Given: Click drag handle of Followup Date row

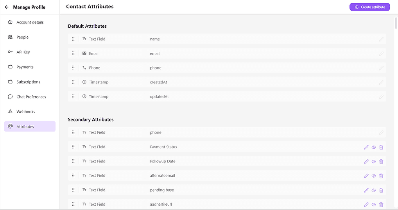Looking at the screenshot, I should [x=73, y=161].
